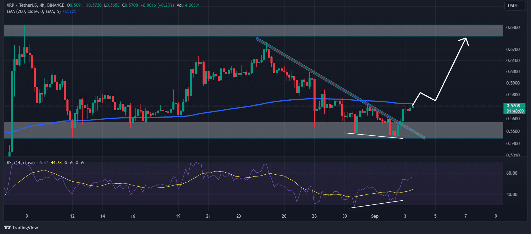This screenshot has width=531, height=234.
Task: Click the 0.5800 price axis label
Action: click(x=513, y=95)
